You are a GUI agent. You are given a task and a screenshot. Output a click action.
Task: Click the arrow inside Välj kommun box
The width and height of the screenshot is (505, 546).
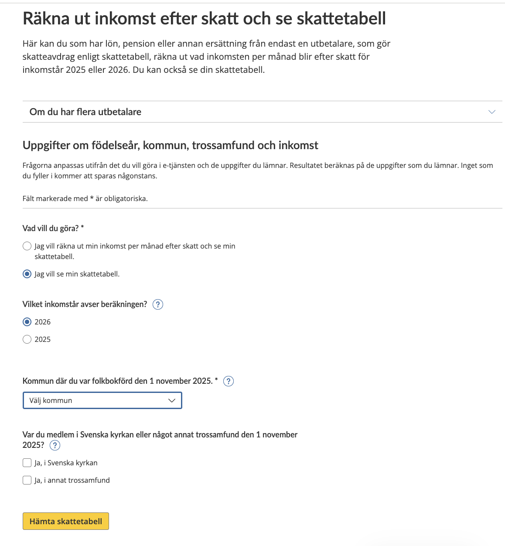click(172, 400)
